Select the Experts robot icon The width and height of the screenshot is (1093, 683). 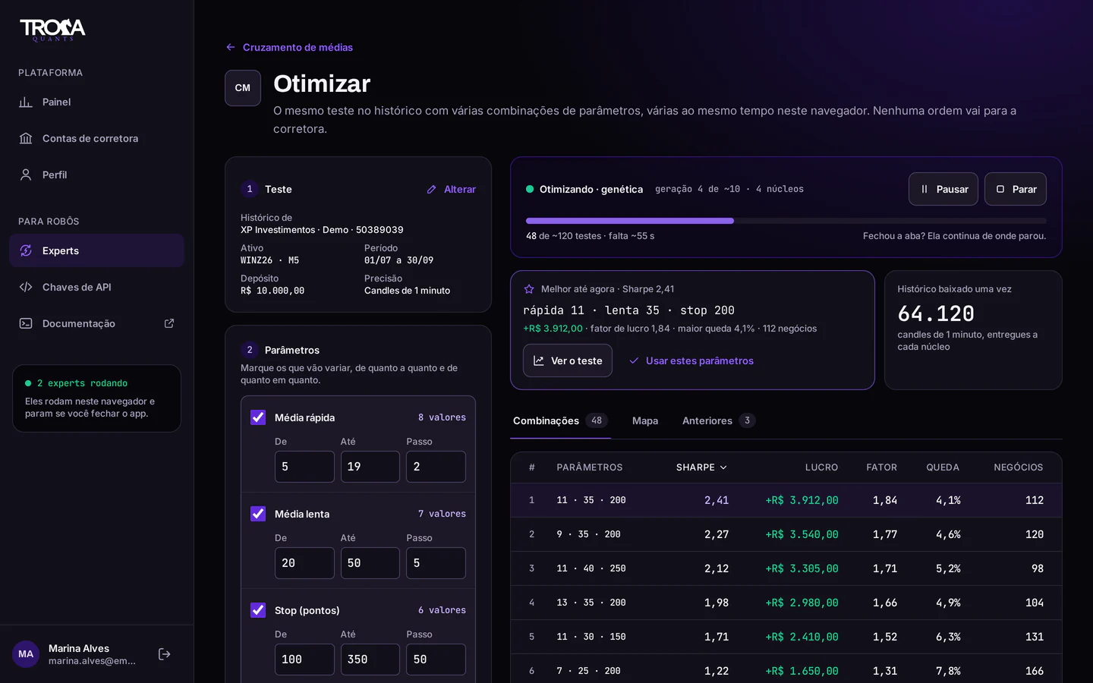tap(26, 250)
